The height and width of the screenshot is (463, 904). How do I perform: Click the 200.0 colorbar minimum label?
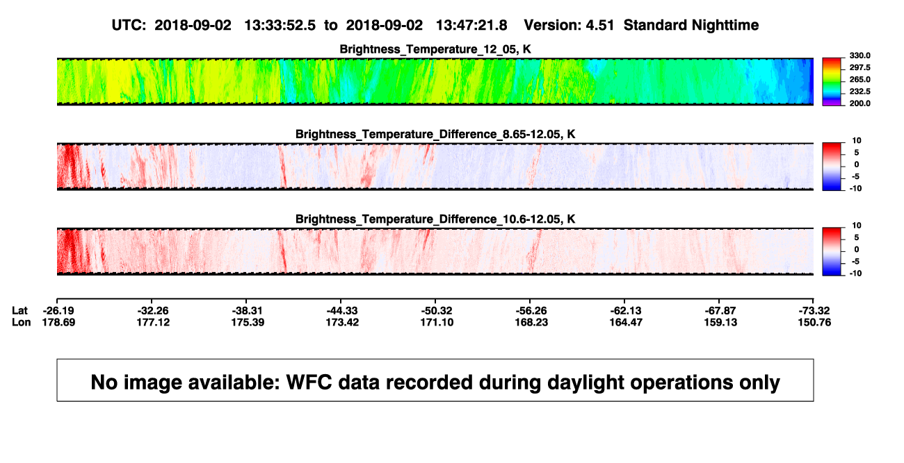859,103
